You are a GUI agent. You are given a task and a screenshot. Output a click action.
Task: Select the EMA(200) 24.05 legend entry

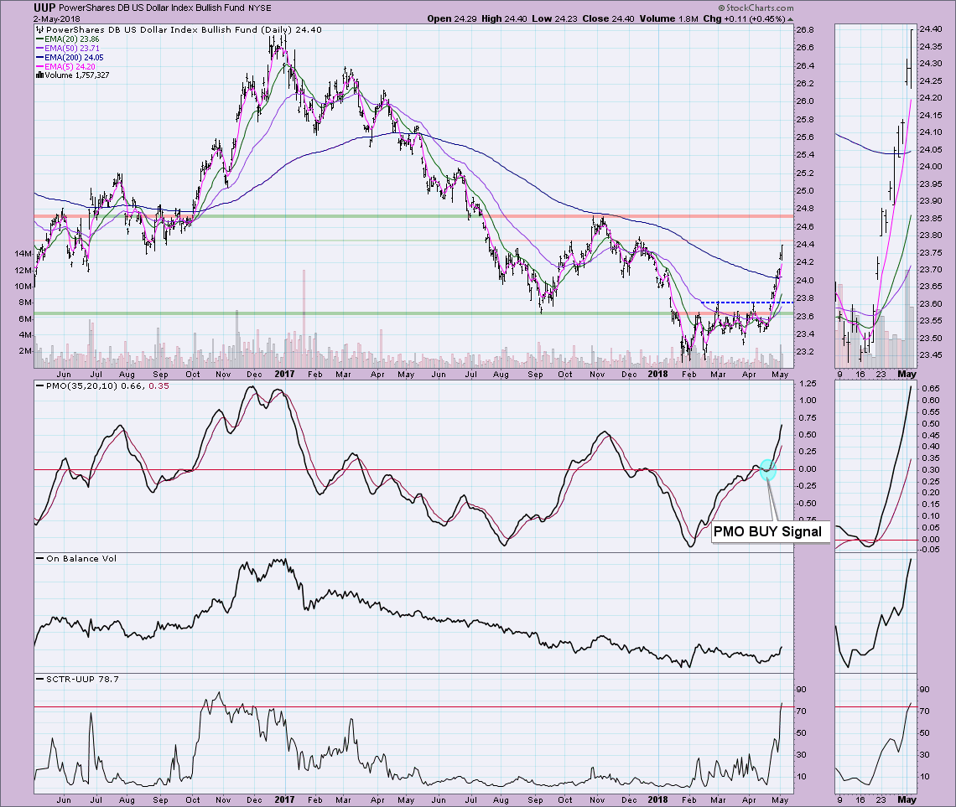point(70,57)
